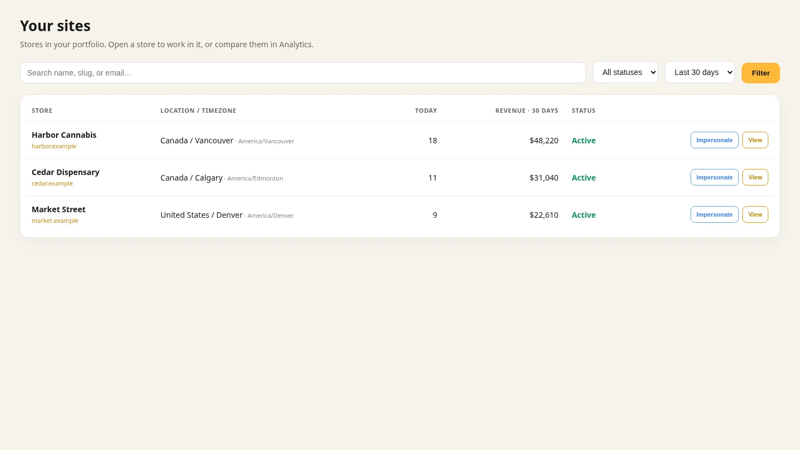Click the Canada / Vancouver location
Screen dimensions: 800x450
197,141
